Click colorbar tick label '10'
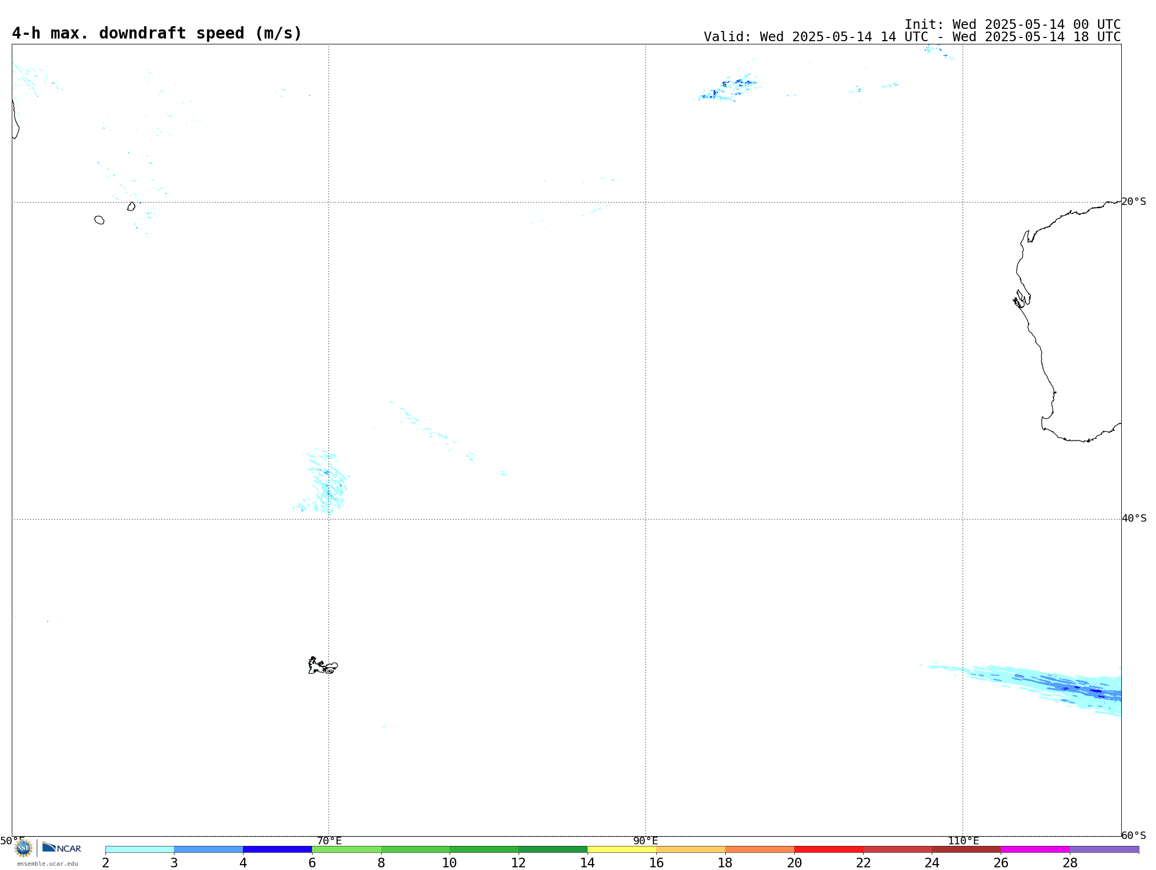1156x870 pixels. (450, 863)
